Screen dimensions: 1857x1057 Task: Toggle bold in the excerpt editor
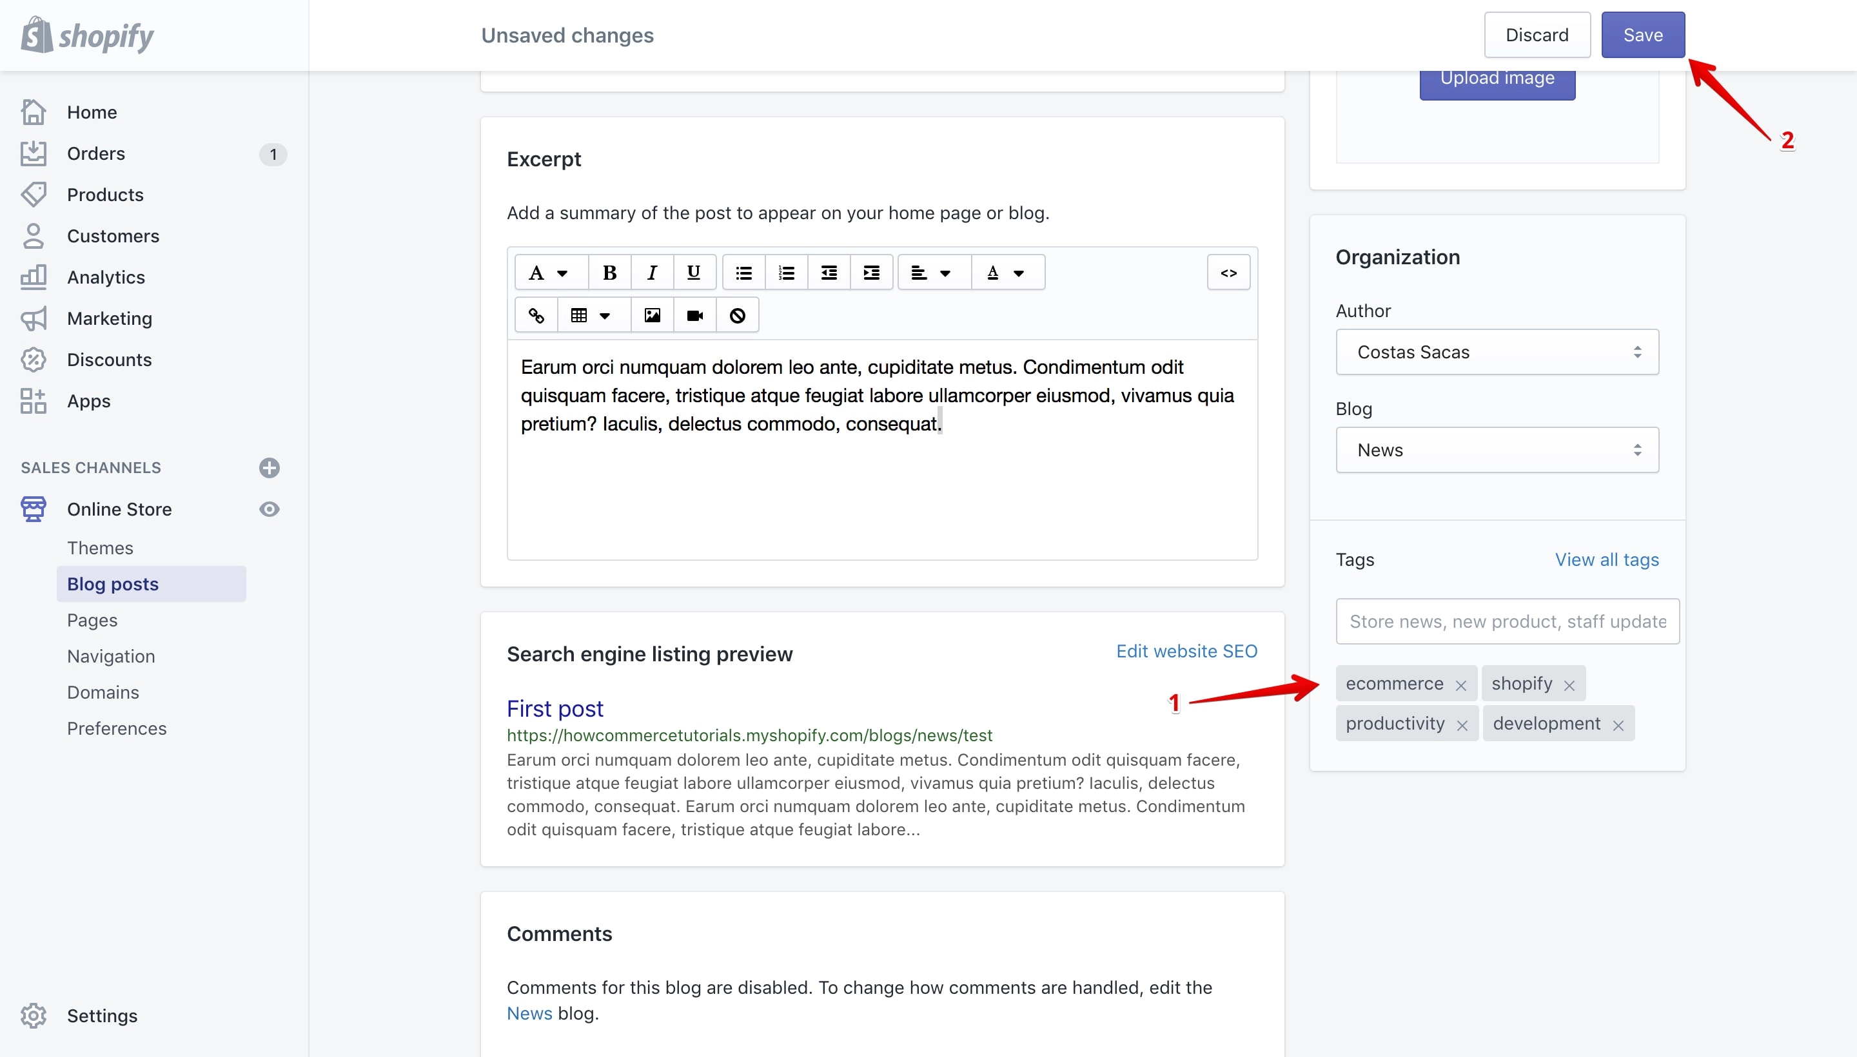(x=609, y=273)
